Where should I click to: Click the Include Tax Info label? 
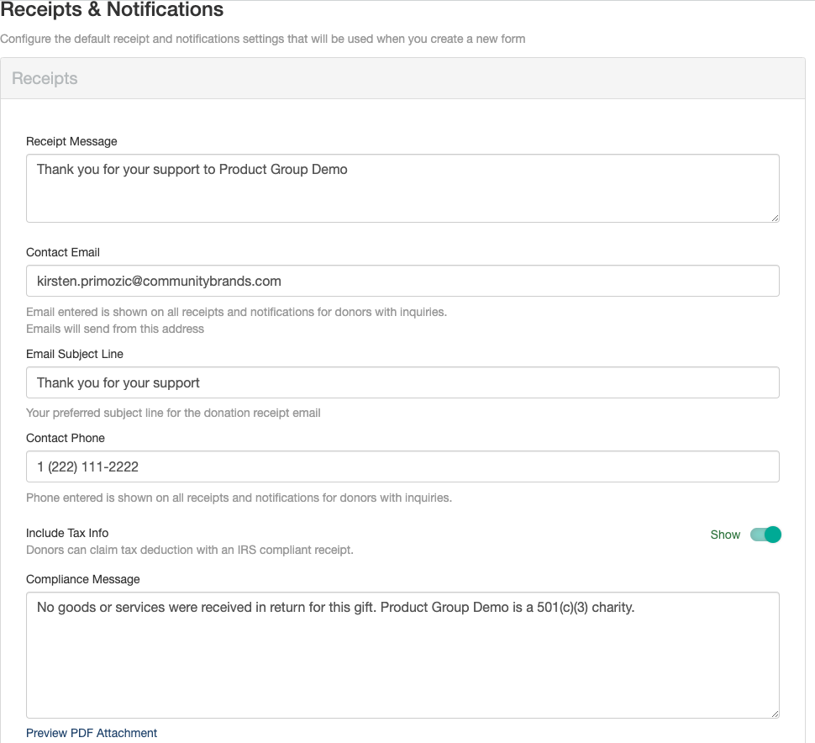(x=67, y=533)
